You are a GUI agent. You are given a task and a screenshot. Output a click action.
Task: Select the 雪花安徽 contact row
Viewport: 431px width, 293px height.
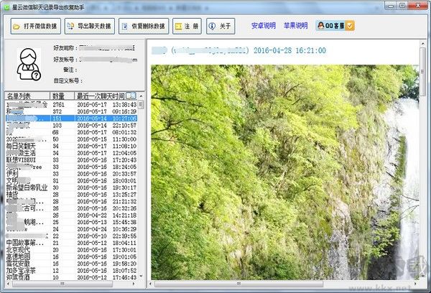click(71, 264)
